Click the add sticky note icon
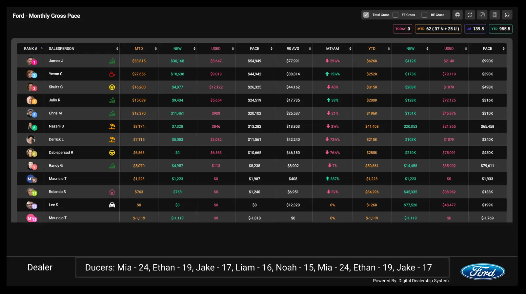The height and width of the screenshot is (294, 526). click(x=507, y=15)
